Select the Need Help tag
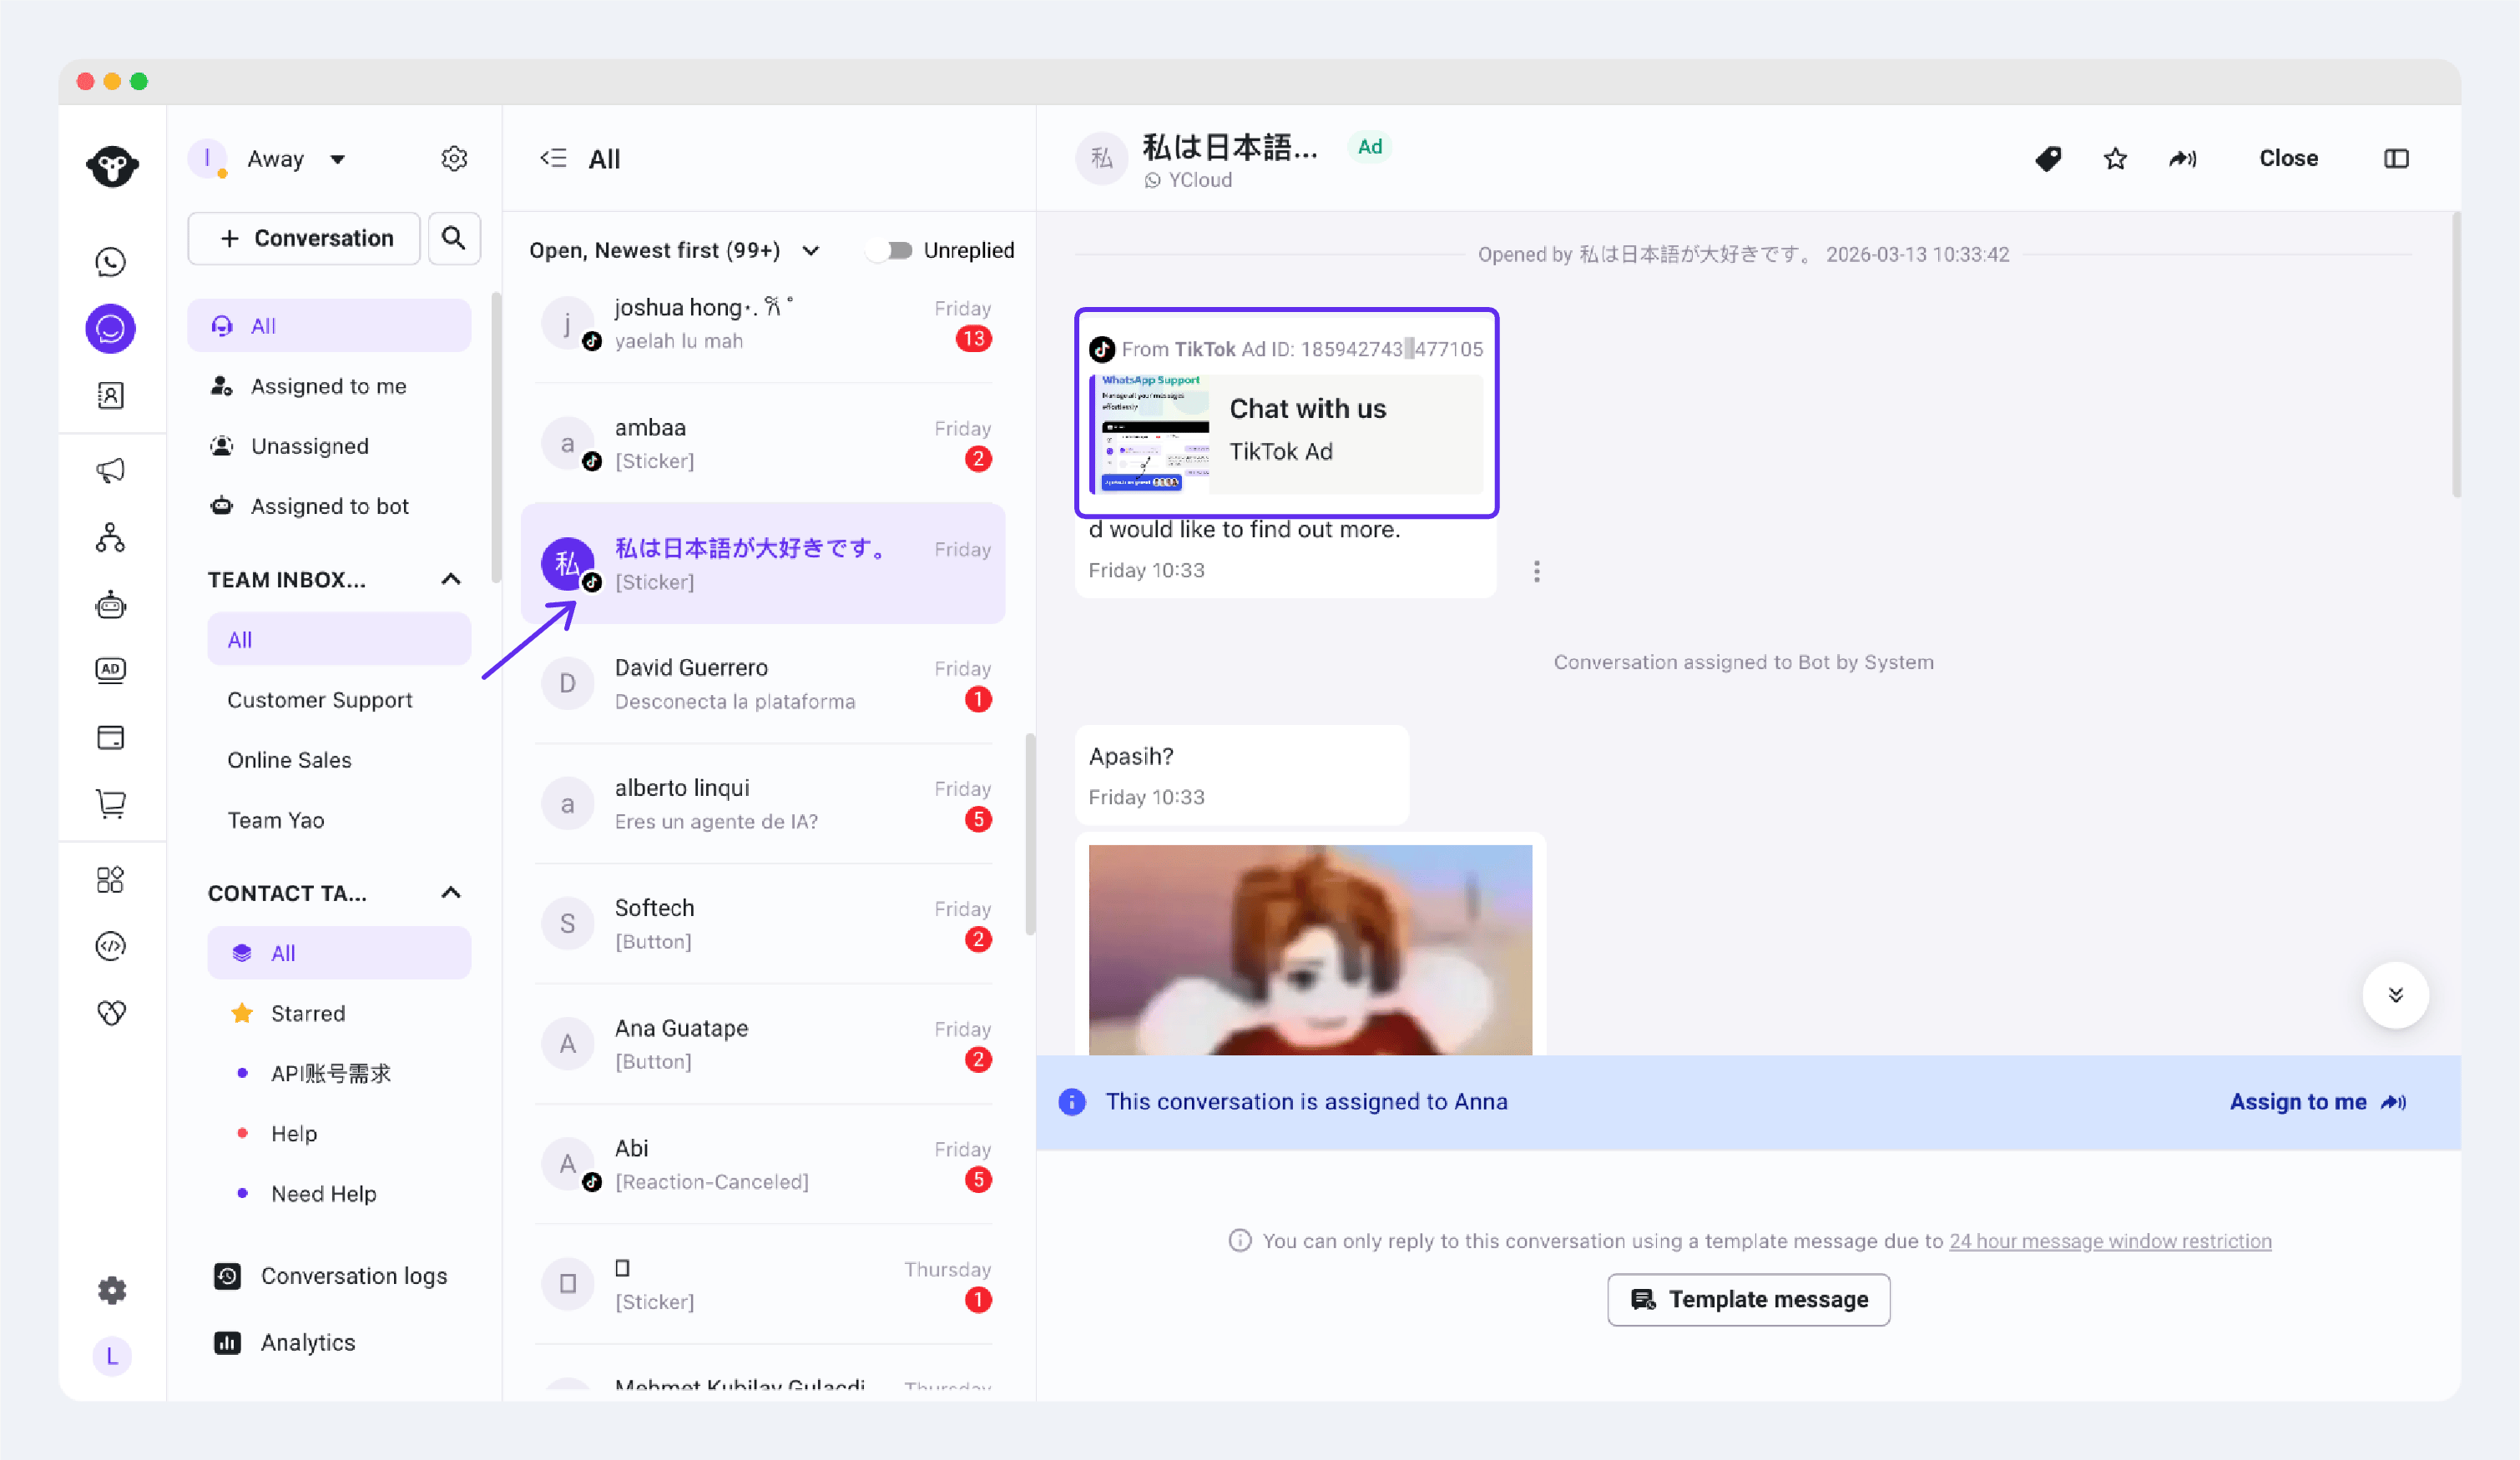Image resolution: width=2520 pixels, height=1460 pixels. click(x=339, y=1193)
